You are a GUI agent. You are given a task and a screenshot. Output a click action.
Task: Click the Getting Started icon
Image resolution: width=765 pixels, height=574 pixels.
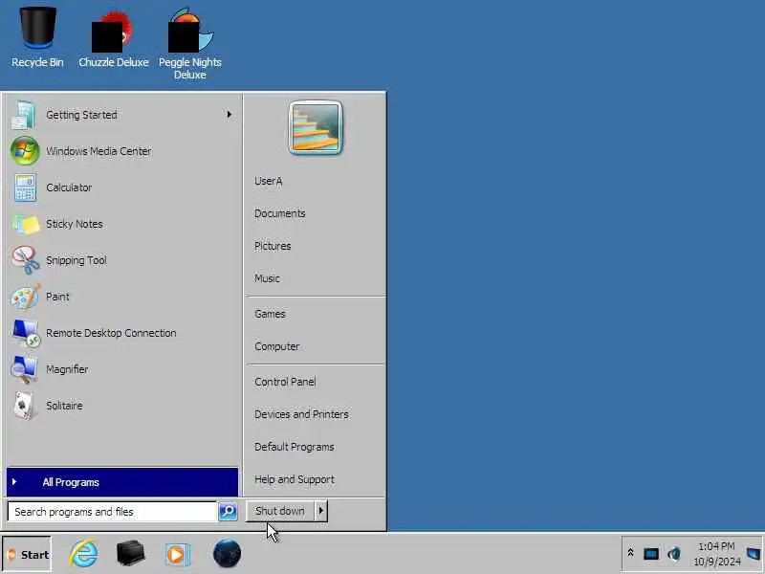(23, 115)
